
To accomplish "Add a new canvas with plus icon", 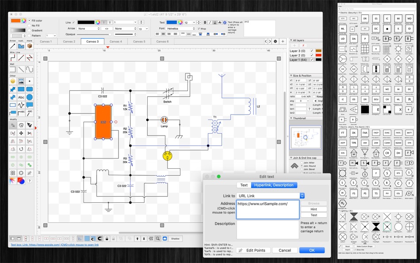I will 283,41.
